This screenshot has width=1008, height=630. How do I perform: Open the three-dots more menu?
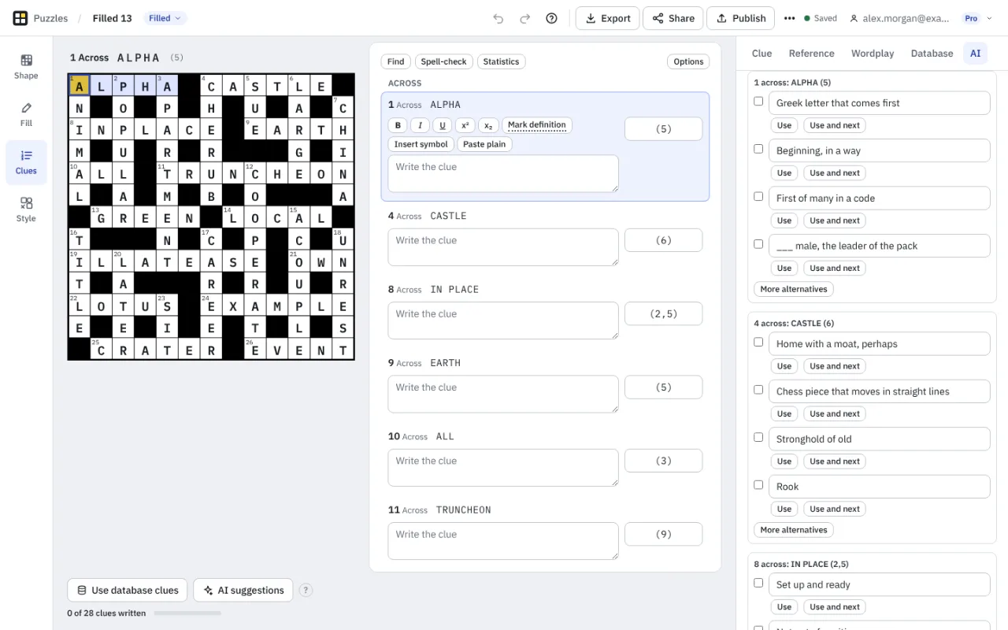pyautogui.click(x=789, y=18)
